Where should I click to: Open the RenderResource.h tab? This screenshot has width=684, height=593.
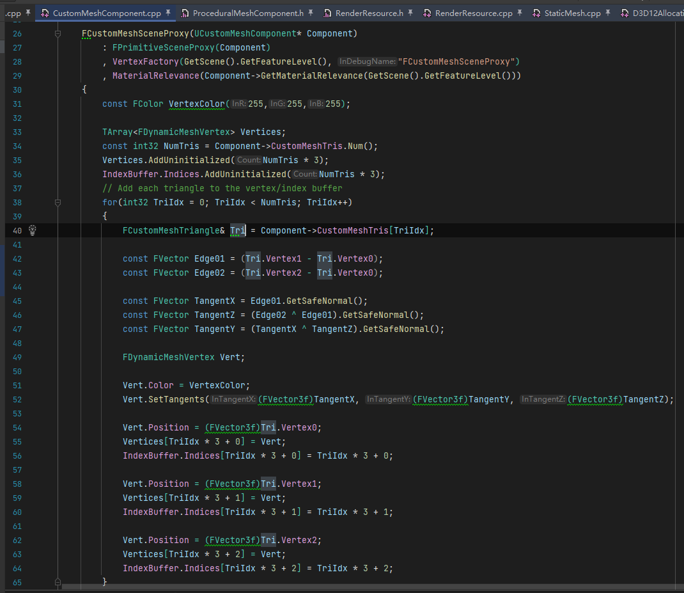click(369, 13)
